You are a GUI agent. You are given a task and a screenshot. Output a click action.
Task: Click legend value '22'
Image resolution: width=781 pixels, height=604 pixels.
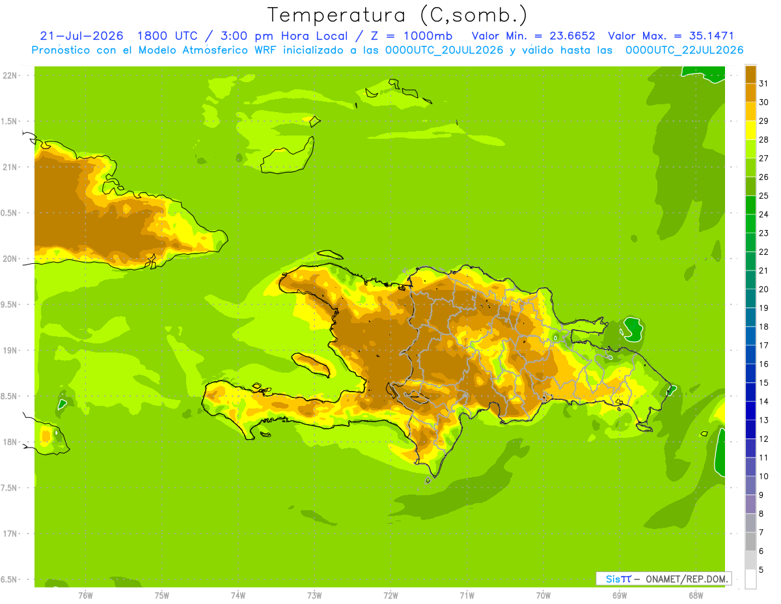[764, 252]
